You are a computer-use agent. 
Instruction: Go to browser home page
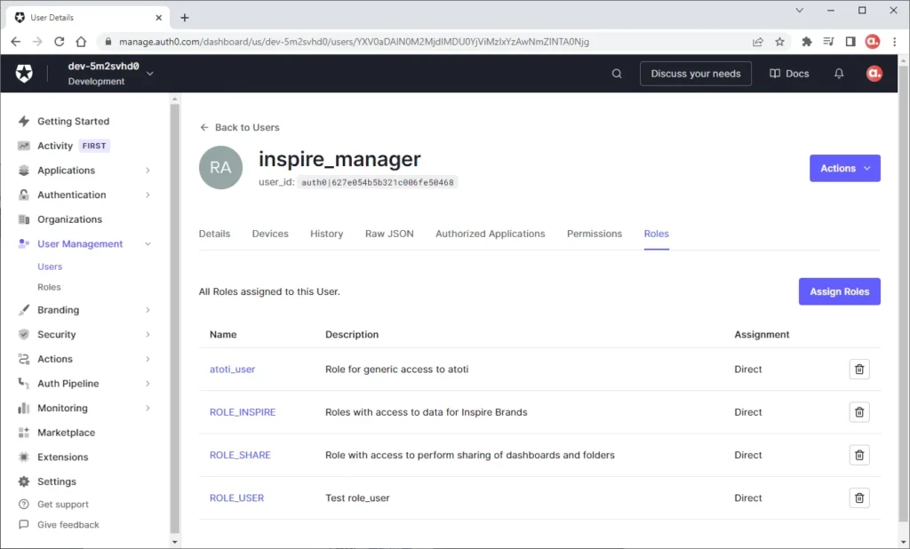tap(81, 42)
